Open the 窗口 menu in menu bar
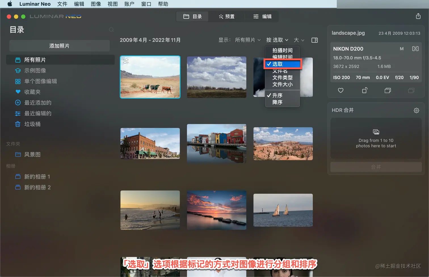Viewport: 429px width, 277px height. click(146, 4)
